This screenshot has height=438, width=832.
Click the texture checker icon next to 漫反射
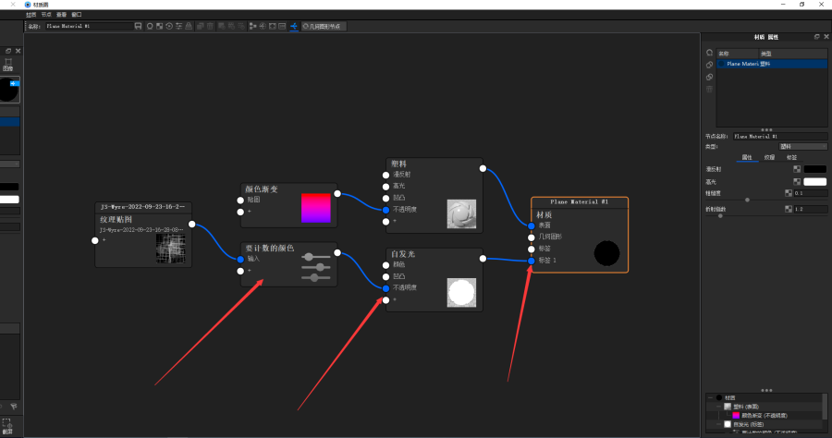tap(796, 169)
